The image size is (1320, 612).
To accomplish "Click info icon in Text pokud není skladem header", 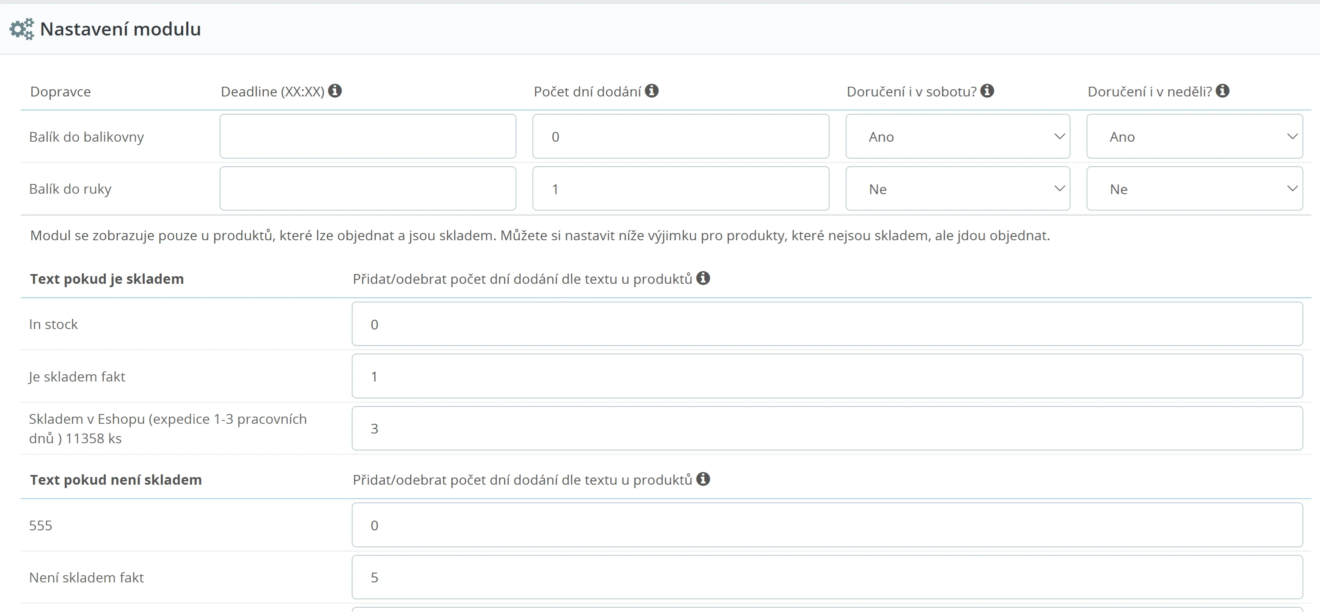I will click(x=703, y=479).
